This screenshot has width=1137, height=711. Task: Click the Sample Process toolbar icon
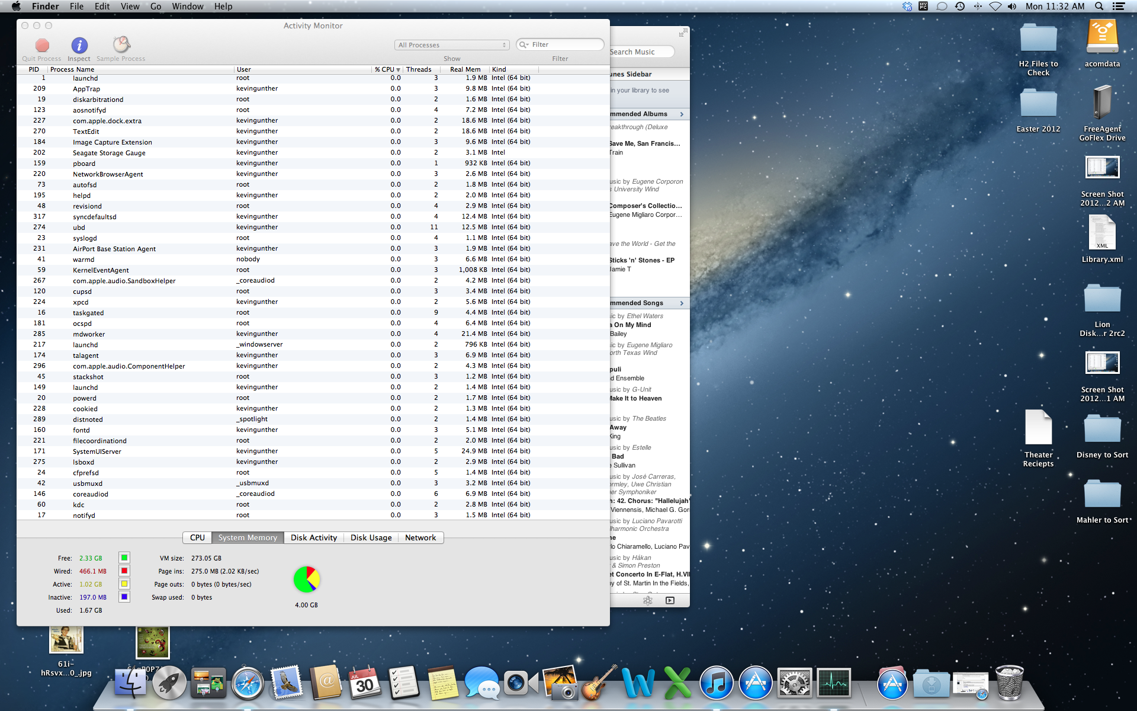click(x=121, y=49)
